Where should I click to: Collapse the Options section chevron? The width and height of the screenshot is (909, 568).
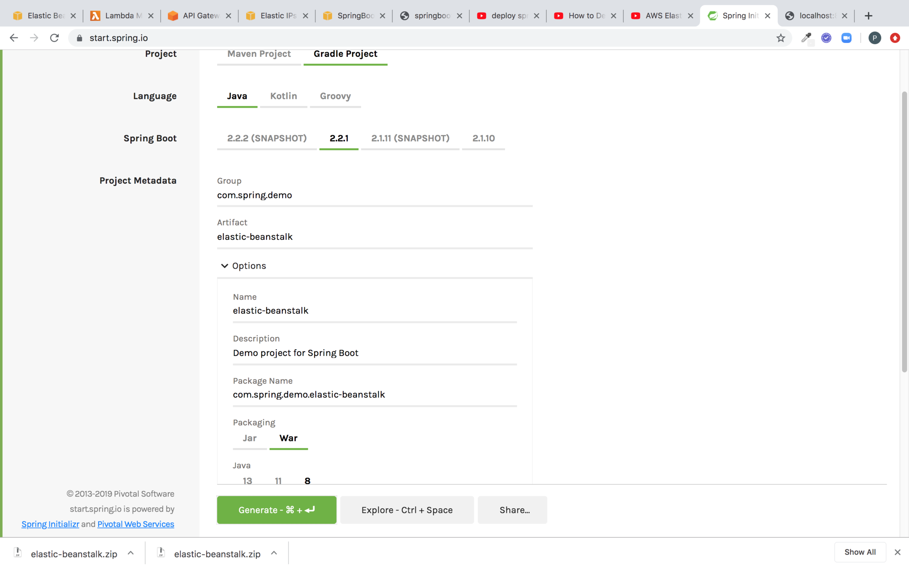(x=224, y=266)
